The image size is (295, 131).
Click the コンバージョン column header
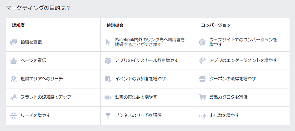(x=216, y=25)
